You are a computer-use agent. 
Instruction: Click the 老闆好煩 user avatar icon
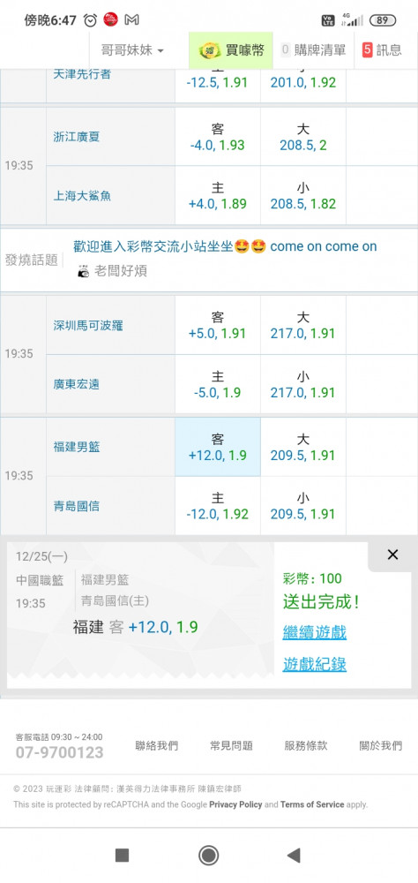83,271
